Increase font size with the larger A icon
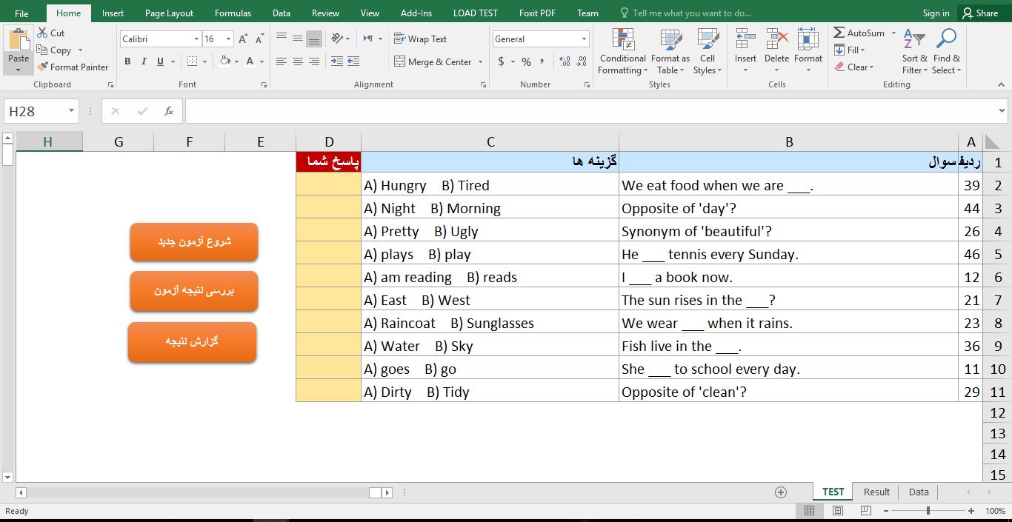This screenshot has height=522, width=1012. [x=243, y=39]
